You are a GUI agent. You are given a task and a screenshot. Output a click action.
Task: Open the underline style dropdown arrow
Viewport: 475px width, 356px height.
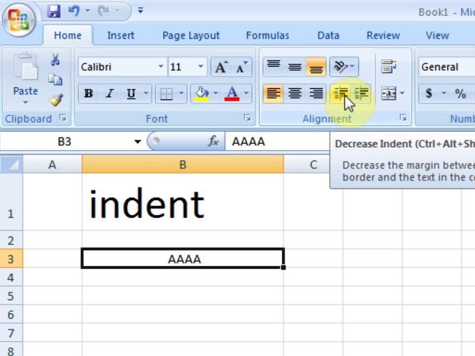(146, 93)
